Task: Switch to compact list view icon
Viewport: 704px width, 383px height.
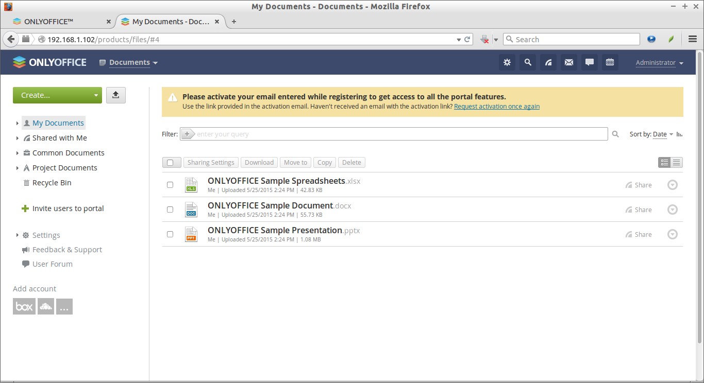Action: (x=677, y=163)
